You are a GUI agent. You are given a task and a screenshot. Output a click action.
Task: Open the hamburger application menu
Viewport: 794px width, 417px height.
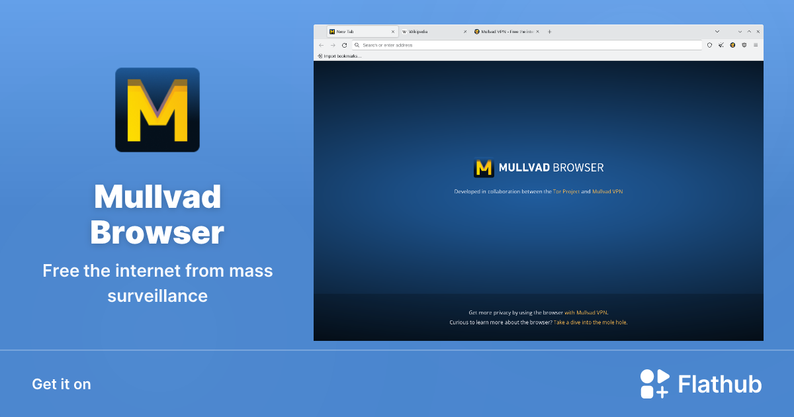coord(756,45)
